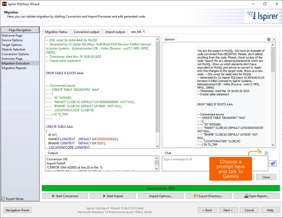The image size is (283, 218).
Task: Switch to Import output tab
Action: pos(115,32)
